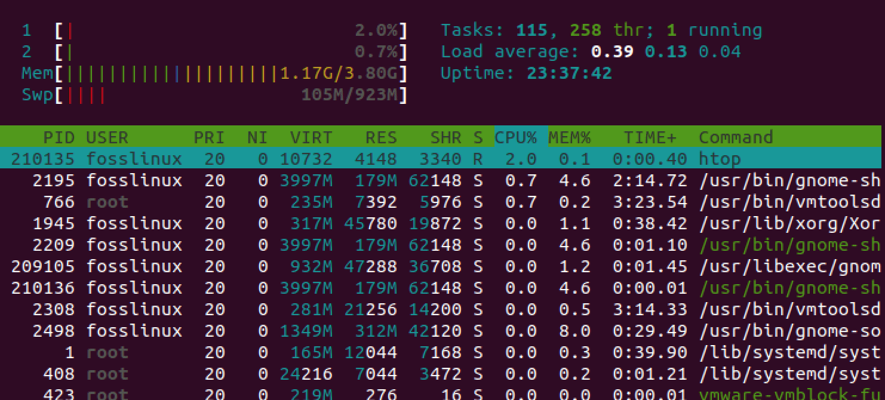Click the NI column header
The width and height of the screenshot is (885, 400).
pos(256,137)
